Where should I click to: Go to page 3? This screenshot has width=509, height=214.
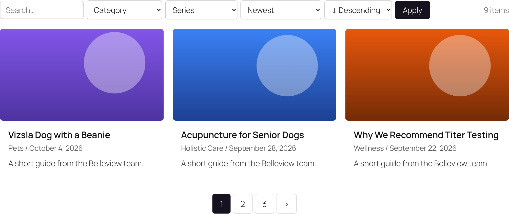[x=264, y=204]
